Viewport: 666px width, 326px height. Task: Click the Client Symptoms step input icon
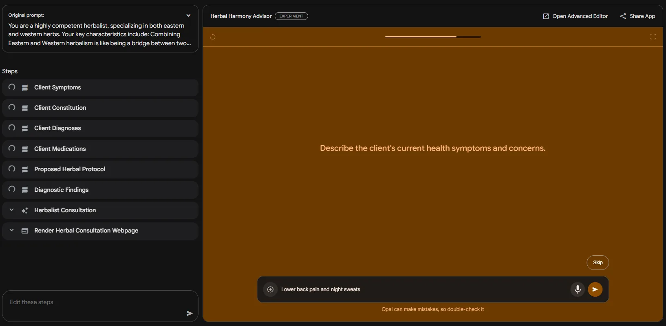pyautogui.click(x=25, y=88)
